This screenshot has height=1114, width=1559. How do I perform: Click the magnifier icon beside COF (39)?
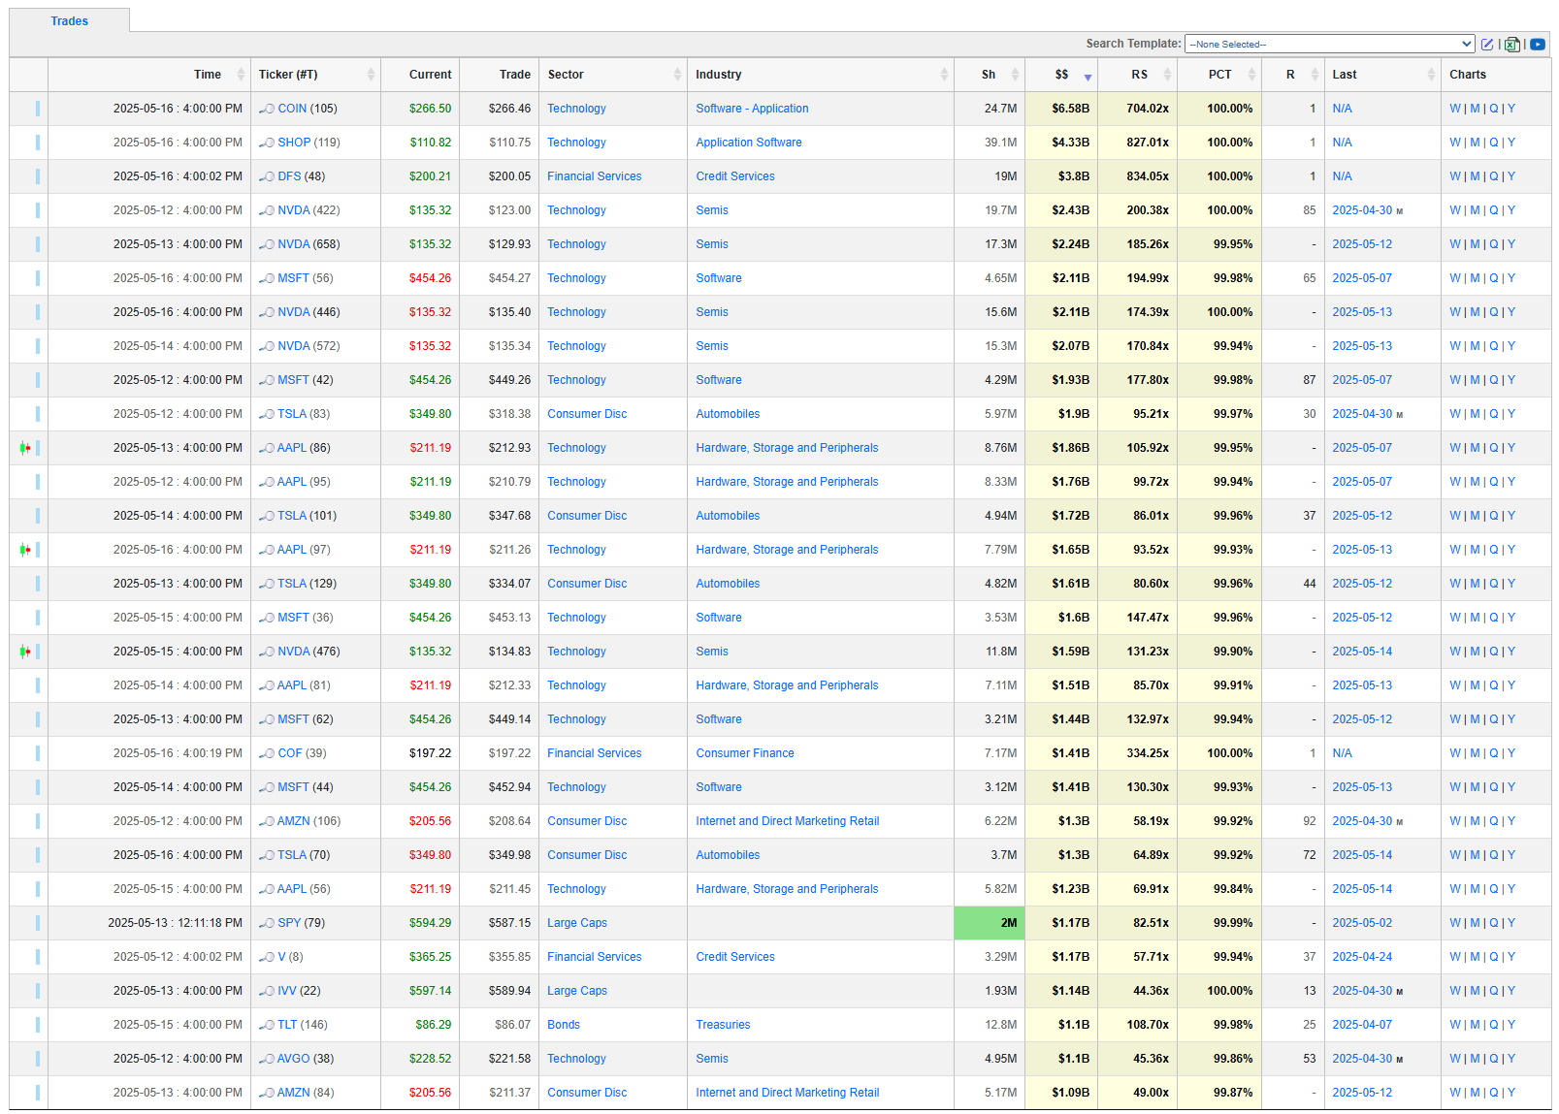pos(267,753)
